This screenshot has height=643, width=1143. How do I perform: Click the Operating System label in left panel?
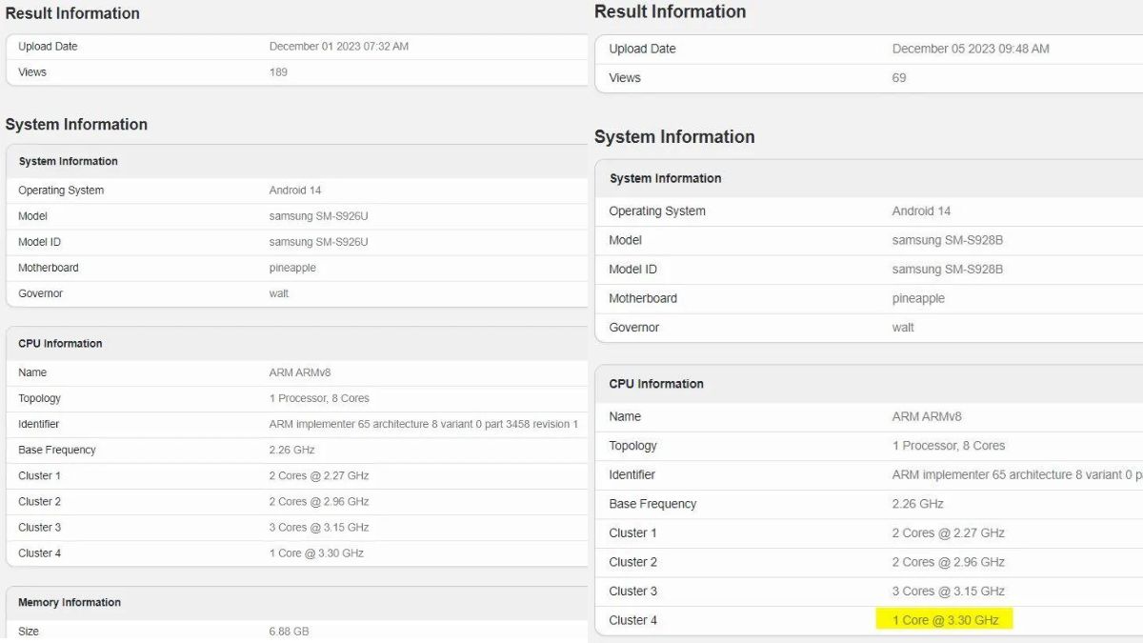[x=61, y=191]
